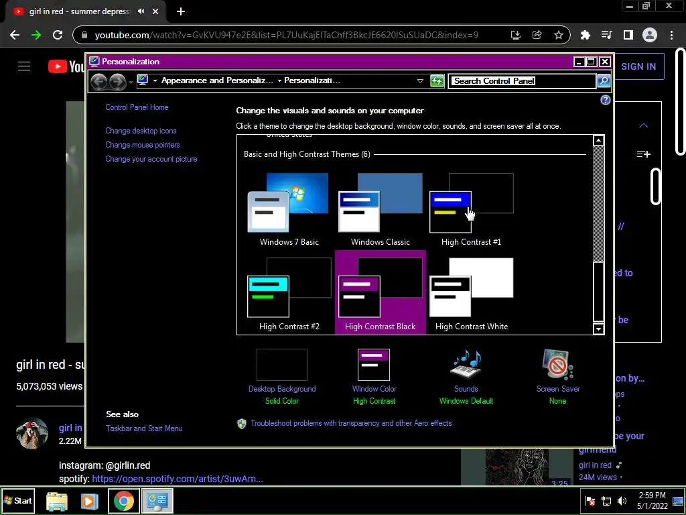Go back in the Control Panel window
This screenshot has height=515, width=686.
tap(99, 81)
